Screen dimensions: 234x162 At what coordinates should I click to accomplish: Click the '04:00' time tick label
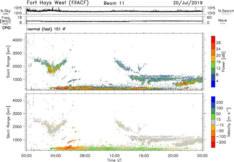pos(56,156)
